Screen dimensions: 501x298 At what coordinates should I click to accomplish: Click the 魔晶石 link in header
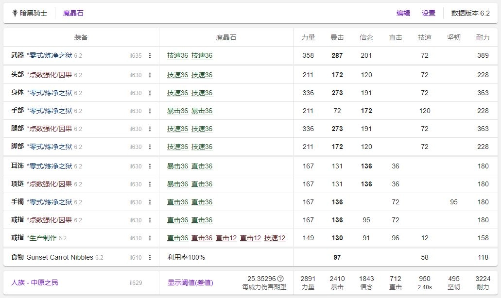coord(73,13)
